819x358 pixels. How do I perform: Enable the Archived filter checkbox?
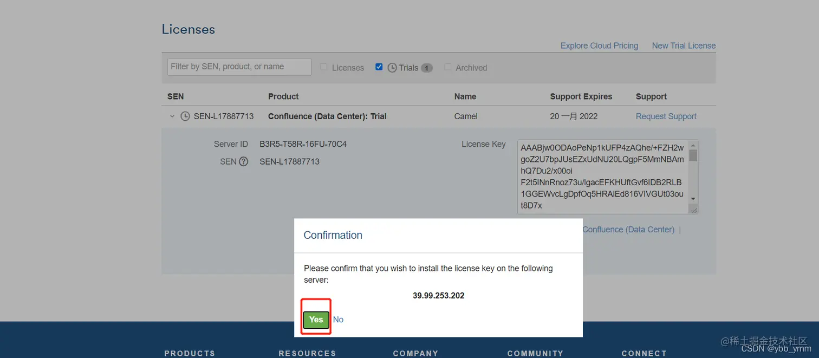(x=448, y=67)
